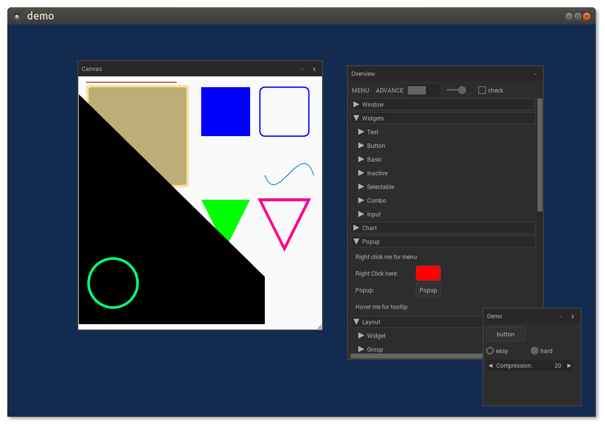Close the small Demo window with x
This screenshot has width=605, height=426.
[x=573, y=316]
